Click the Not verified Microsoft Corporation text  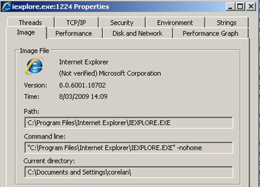[x=110, y=73]
